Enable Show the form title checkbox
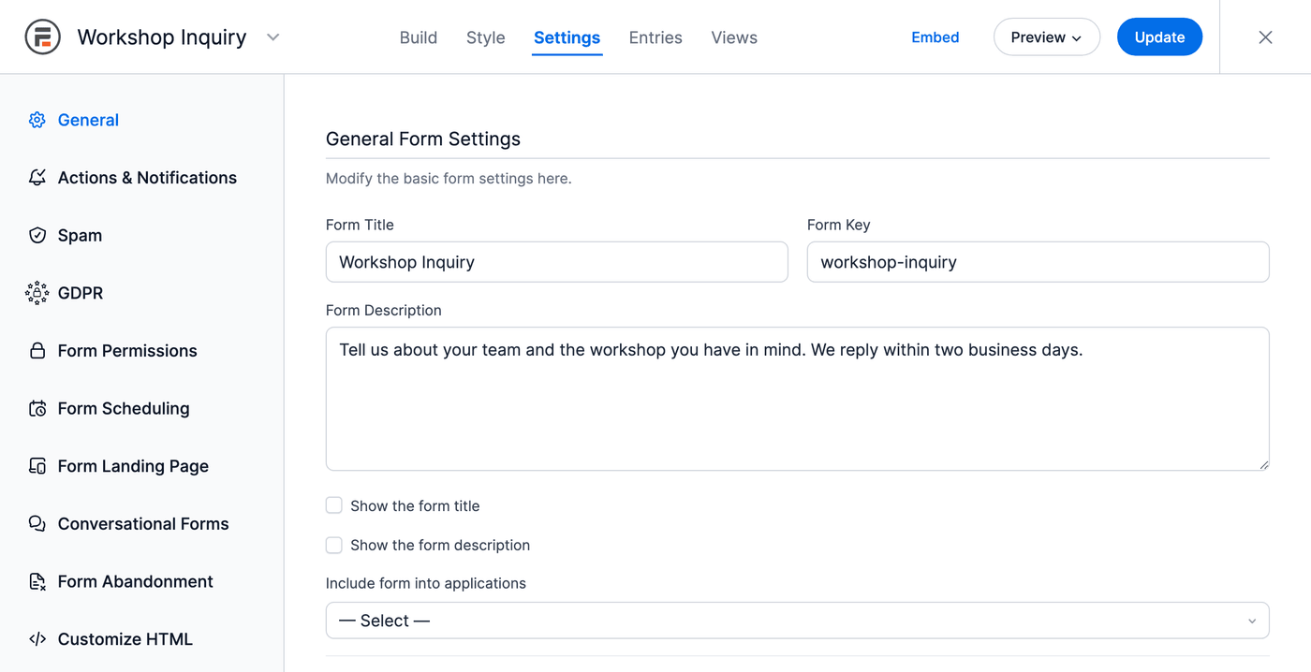The width and height of the screenshot is (1311, 672). coord(334,505)
